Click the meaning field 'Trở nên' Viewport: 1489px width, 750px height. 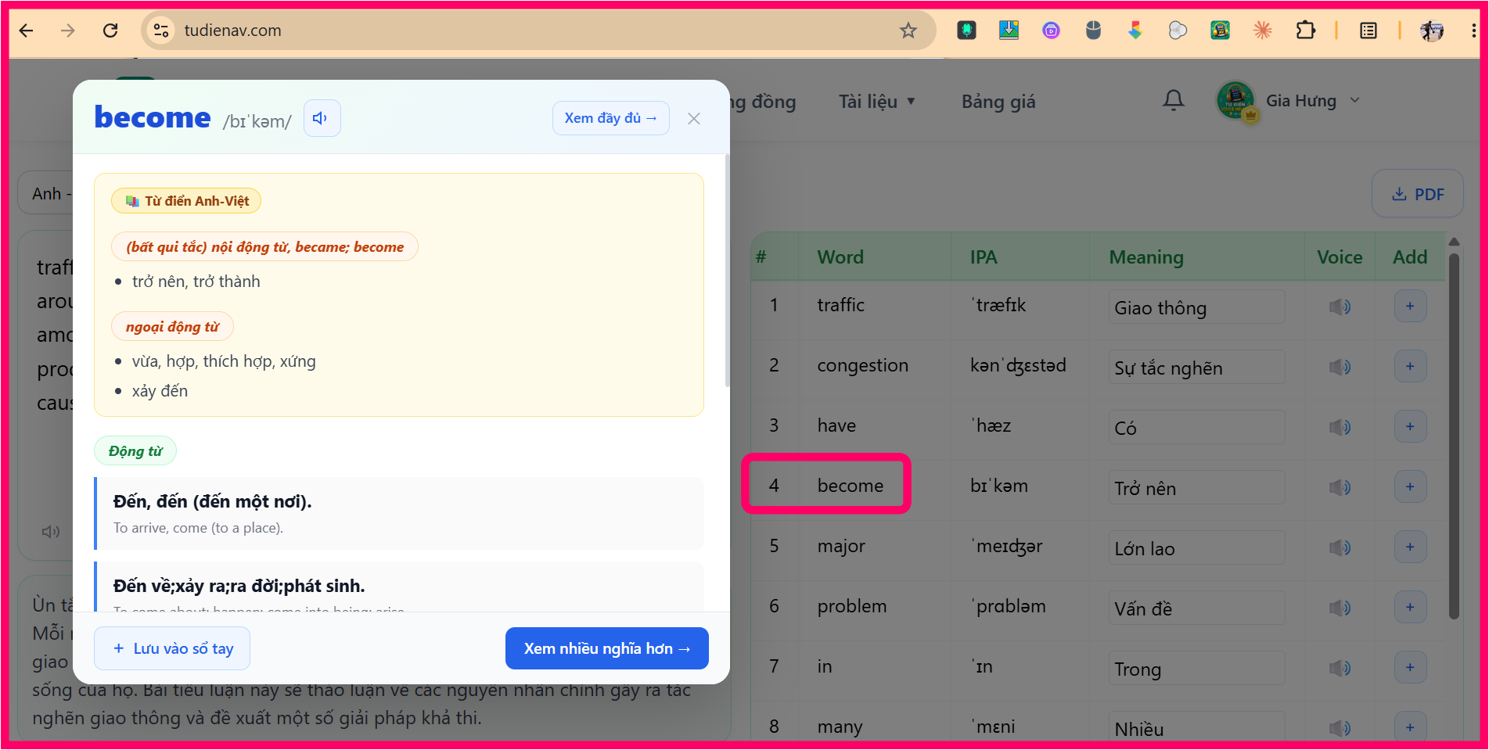pos(1196,488)
